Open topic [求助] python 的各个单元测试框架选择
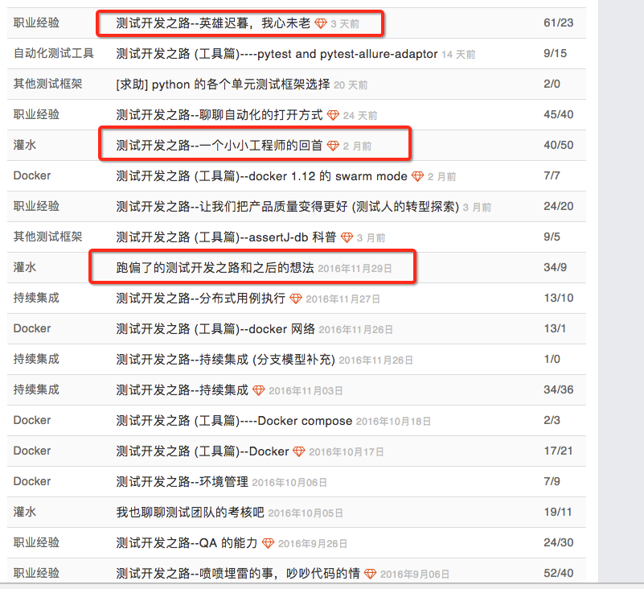This screenshot has width=644, height=589. (x=223, y=84)
